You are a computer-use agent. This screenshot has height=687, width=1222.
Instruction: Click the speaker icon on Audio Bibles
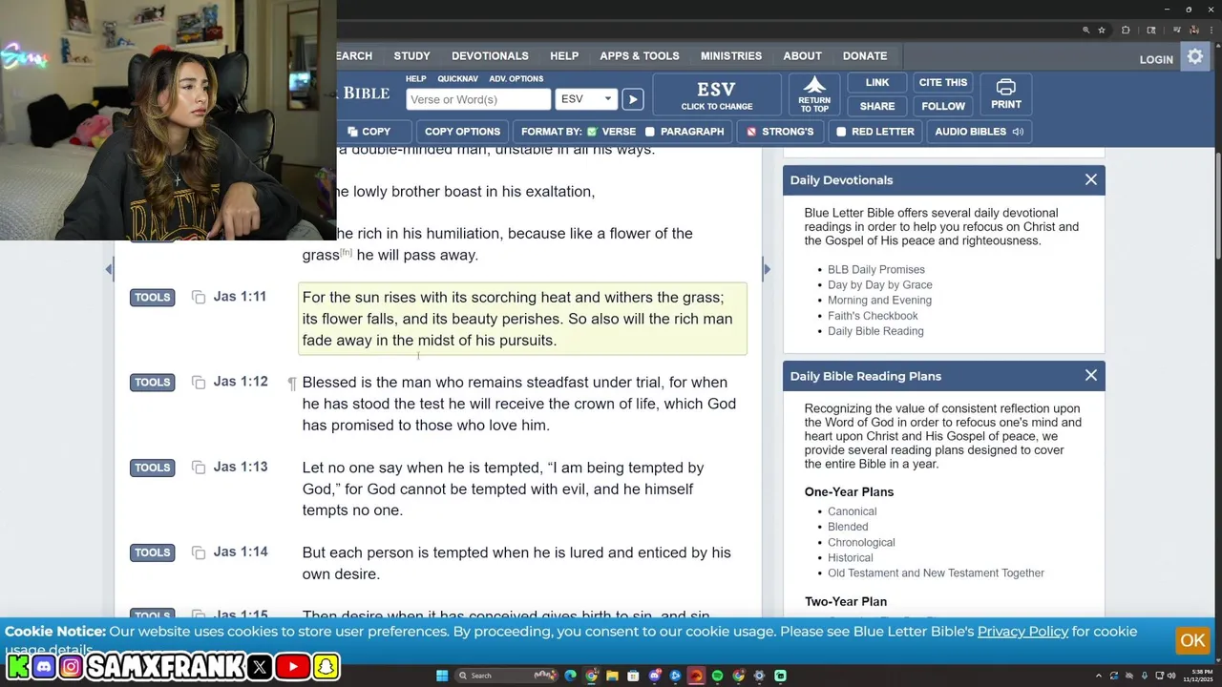pyautogui.click(x=1018, y=132)
